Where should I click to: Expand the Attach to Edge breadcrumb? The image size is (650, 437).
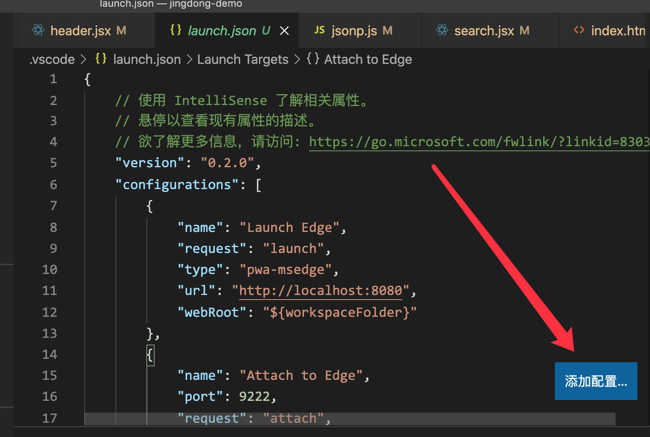[368, 59]
